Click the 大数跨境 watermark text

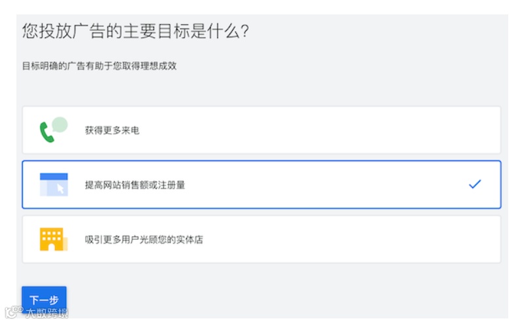46,313
